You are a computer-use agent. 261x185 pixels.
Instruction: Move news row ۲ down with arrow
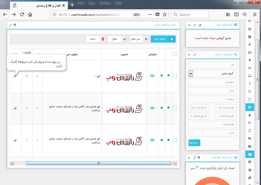pos(169,108)
